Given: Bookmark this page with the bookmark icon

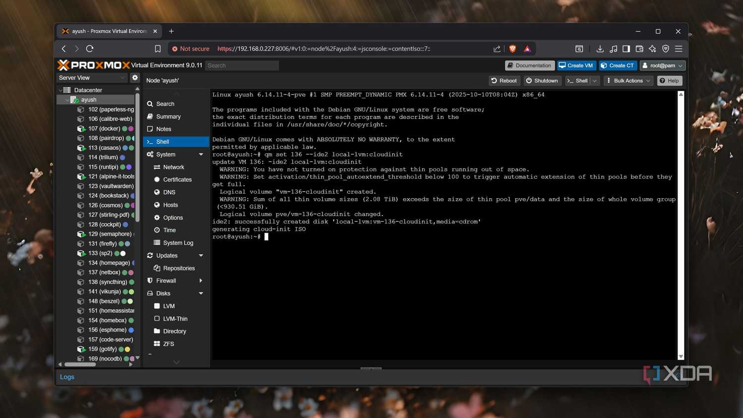Looking at the screenshot, I should click(x=158, y=49).
